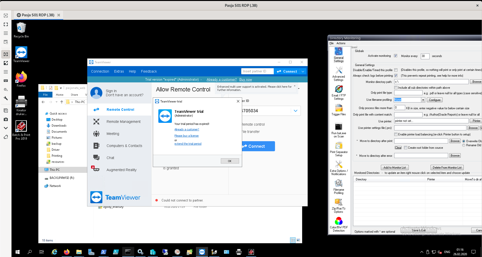Screen dimensions: 482x257
Task: Click the extend the trial period link
Action: point(188,144)
